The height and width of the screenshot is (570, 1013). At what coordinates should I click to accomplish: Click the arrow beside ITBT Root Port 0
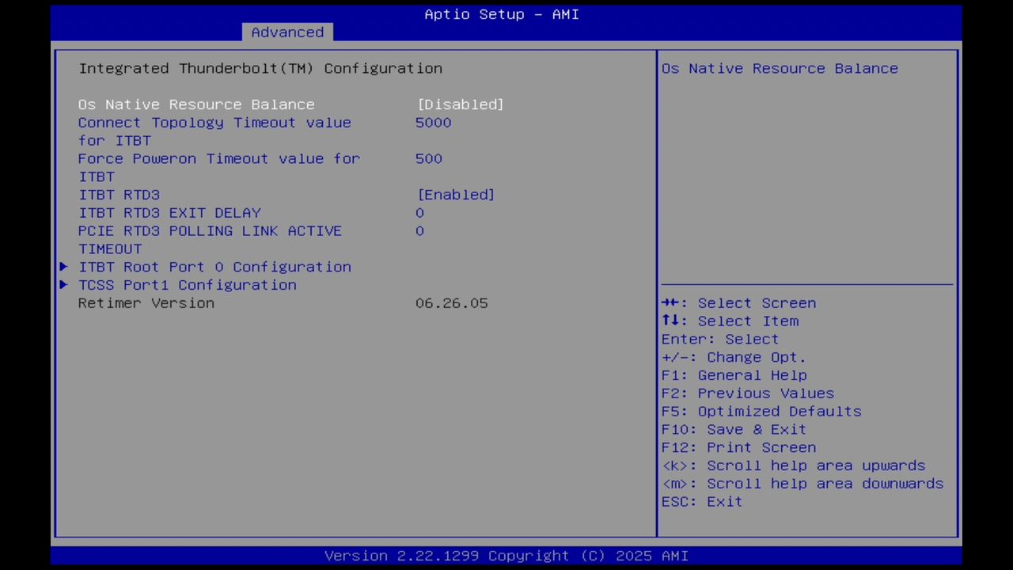pyautogui.click(x=63, y=267)
